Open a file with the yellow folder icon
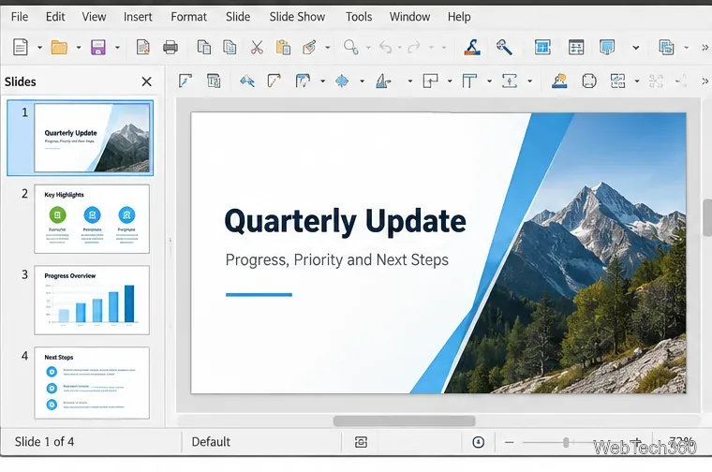Screen dimensions: 712x472 pos(59,47)
